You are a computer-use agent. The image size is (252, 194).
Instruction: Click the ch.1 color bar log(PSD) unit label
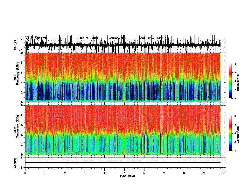238,82
